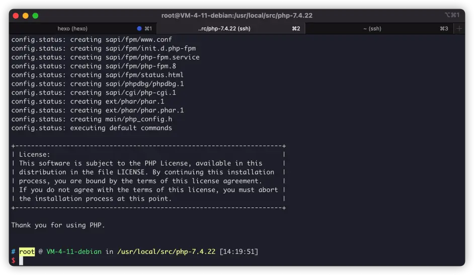474x275 pixels.
Task: Click the highlighted 'root' in the prompt
Action: pyautogui.click(x=27, y=251)
